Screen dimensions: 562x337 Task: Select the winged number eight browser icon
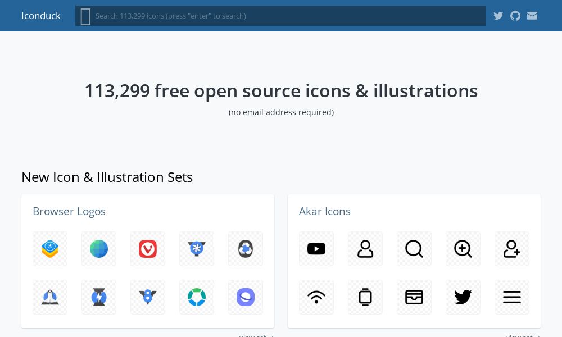pos(148,297)
